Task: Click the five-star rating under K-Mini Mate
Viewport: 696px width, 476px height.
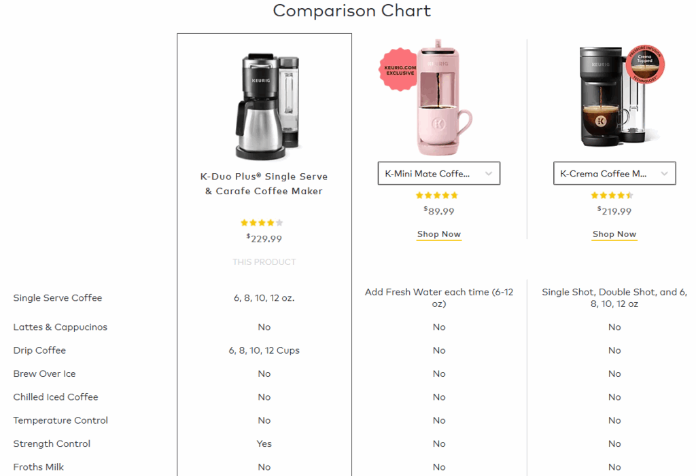Action: (438, 195)
